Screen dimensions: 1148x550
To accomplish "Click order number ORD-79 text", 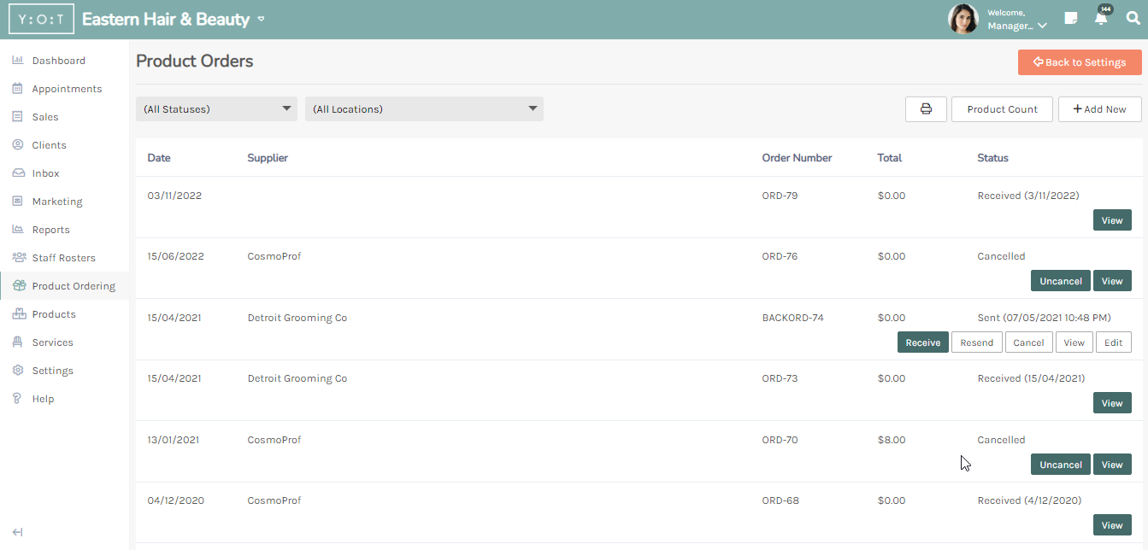I will 780,196.
